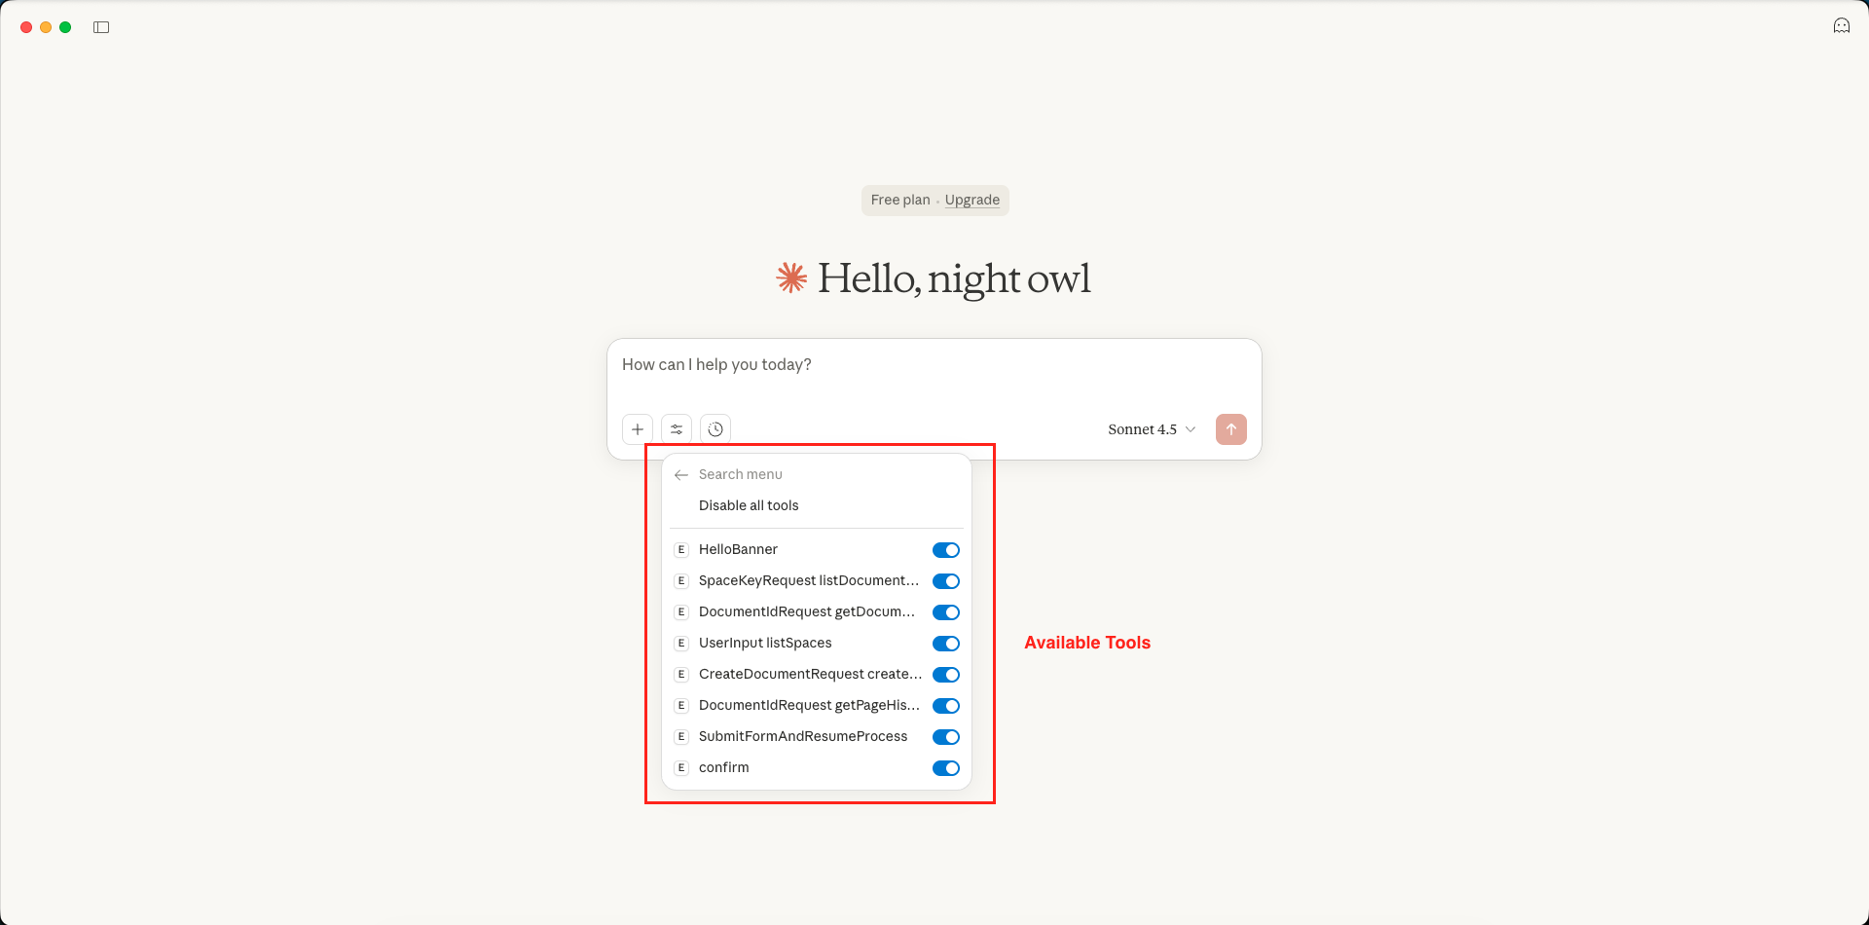Screen dimensions: 1869x925
Task: Click the Search menu input field
Action: point(779,474)
